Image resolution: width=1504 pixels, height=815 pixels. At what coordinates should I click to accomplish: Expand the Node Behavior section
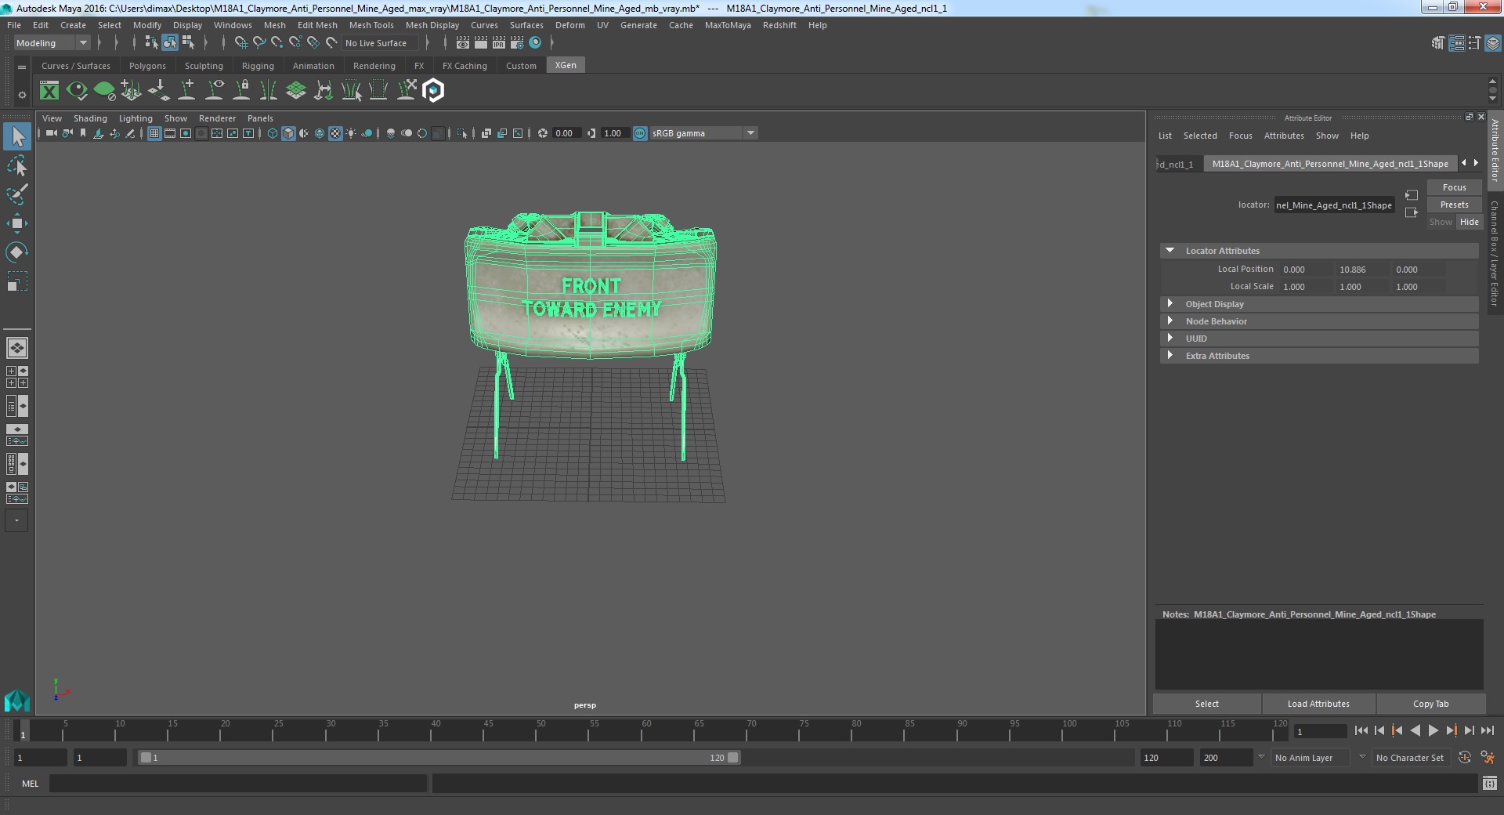click(1170, 321)
